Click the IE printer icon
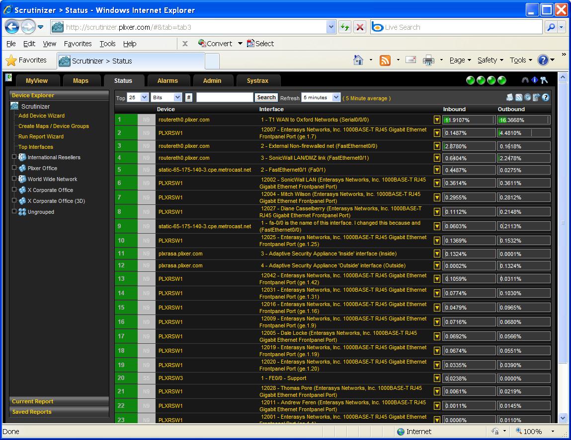The width and height of the screenshot is (571, 440). click(428, 60)
